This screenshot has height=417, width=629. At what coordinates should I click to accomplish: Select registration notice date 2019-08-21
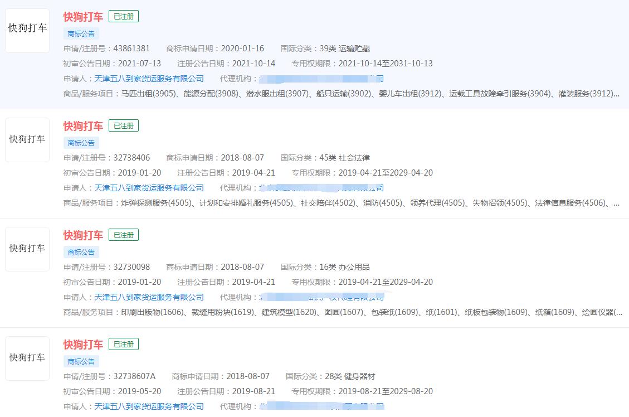[x=253, y=391]
